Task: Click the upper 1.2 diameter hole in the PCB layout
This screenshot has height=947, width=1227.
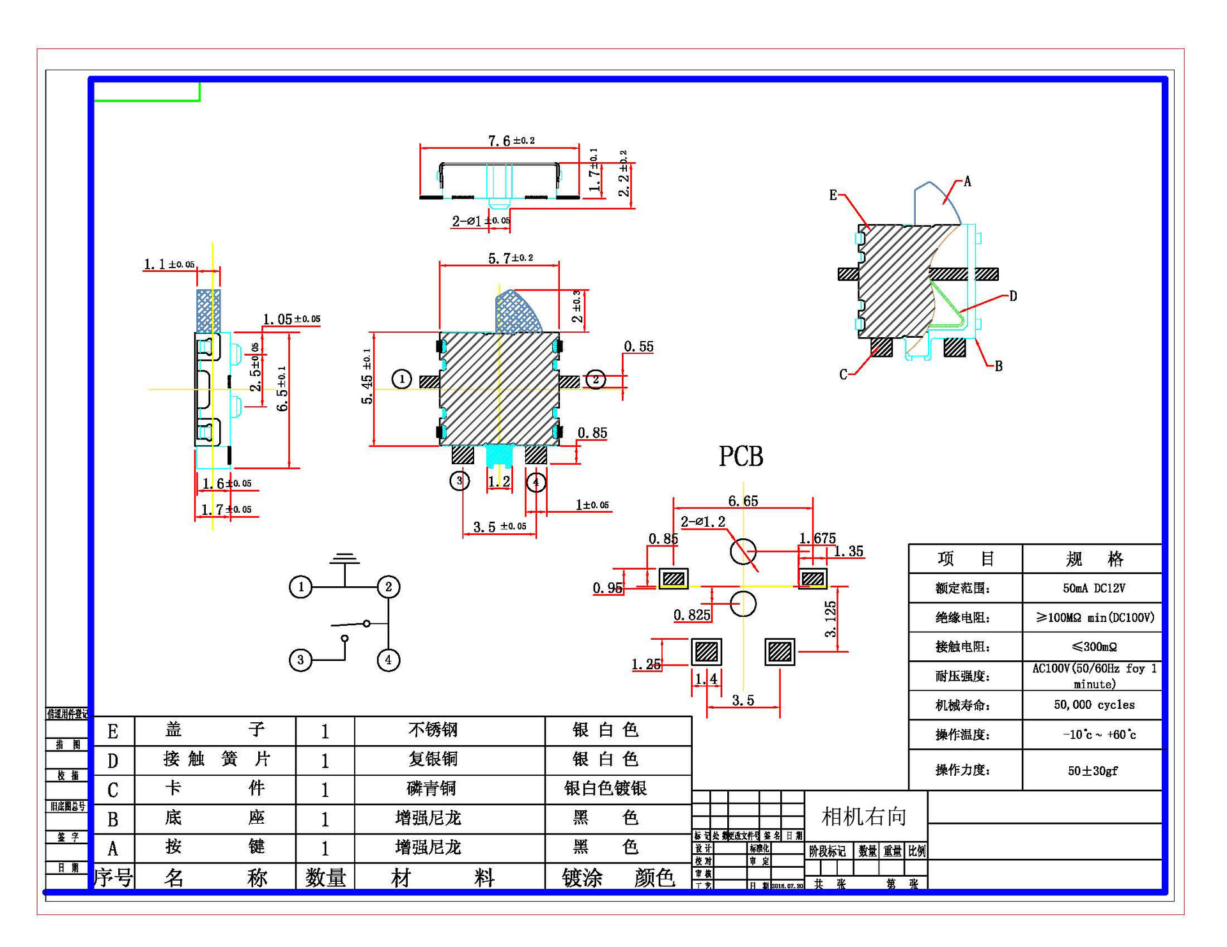Action: 743,551
